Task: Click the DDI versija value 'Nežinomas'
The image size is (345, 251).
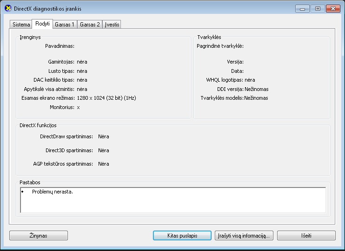Action: tap(257, 89)
